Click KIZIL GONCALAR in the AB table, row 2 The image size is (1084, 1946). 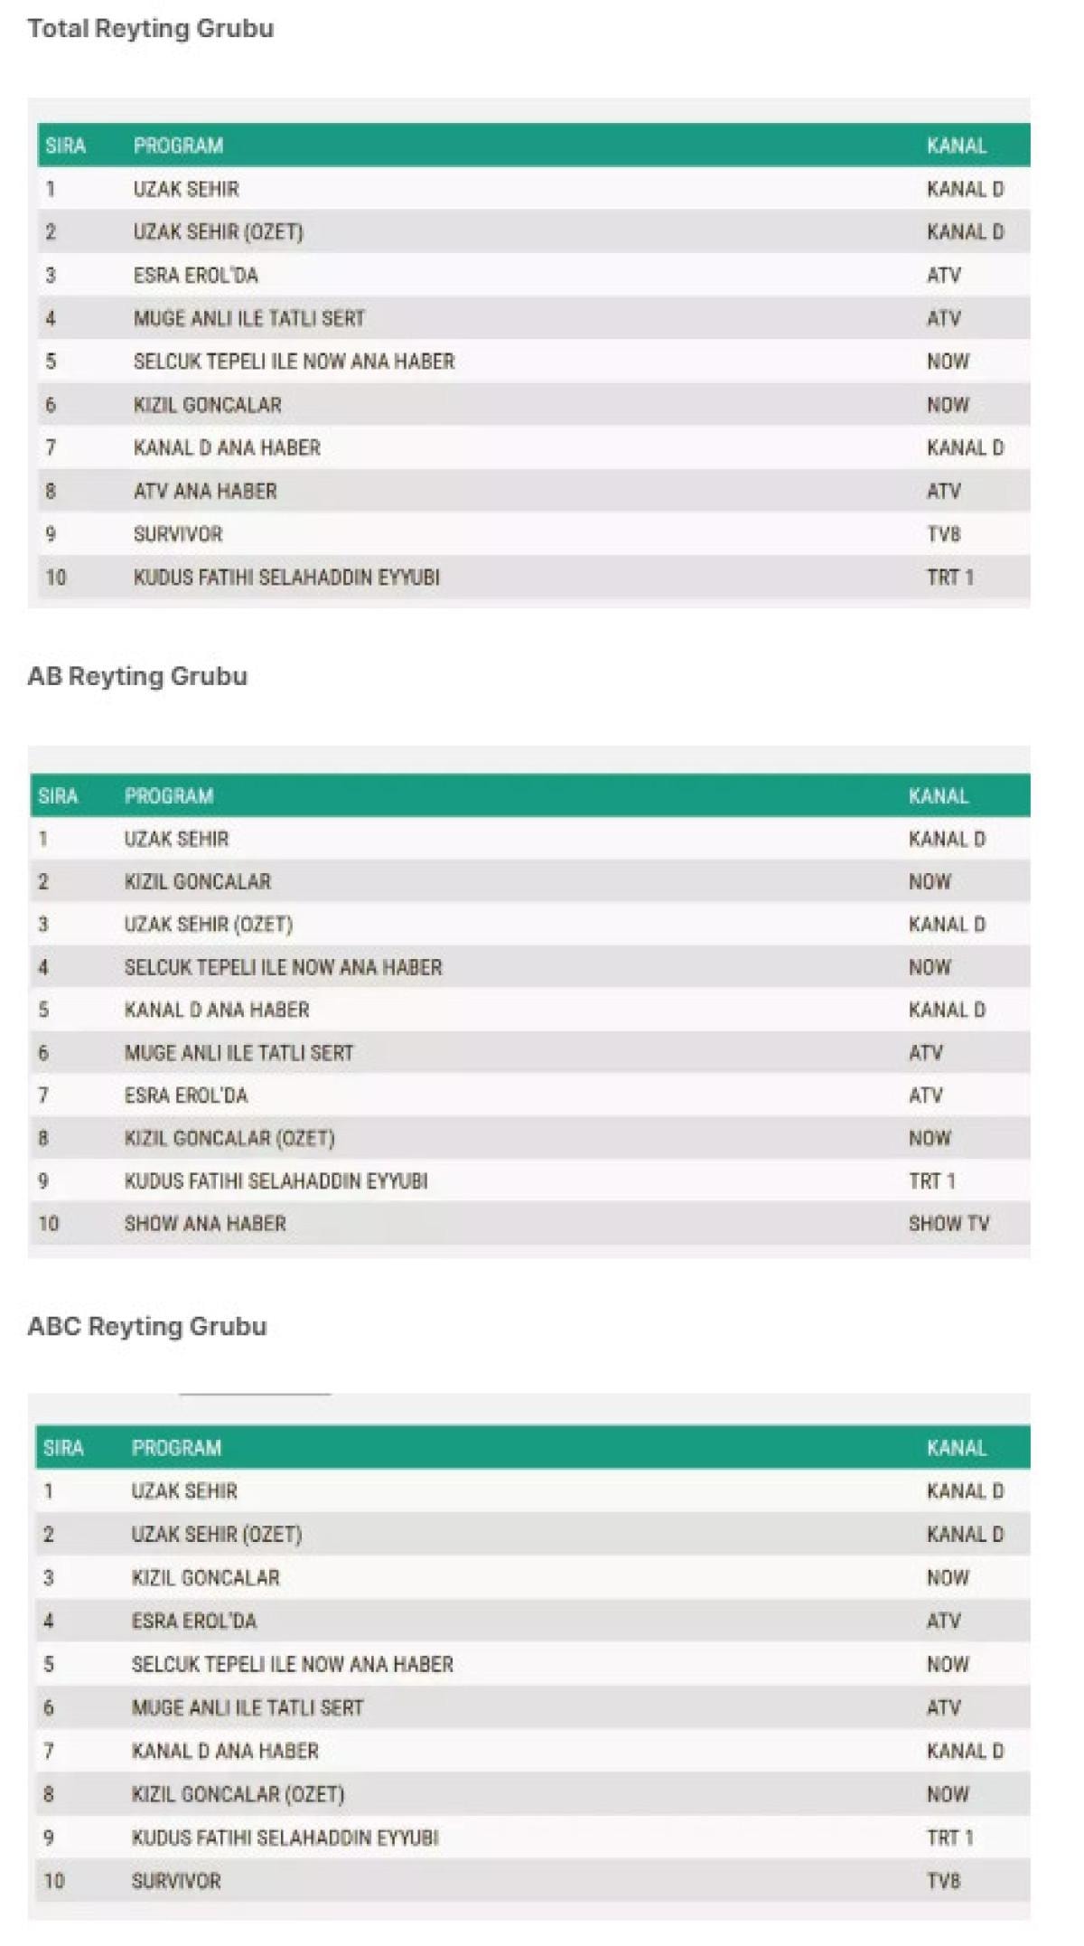pos(197,881)
